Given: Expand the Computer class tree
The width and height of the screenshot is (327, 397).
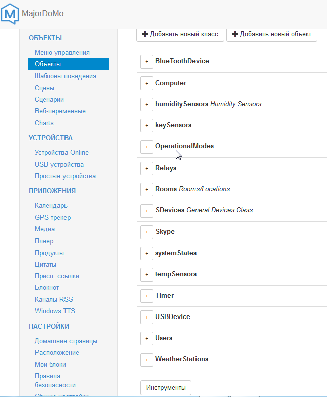Looking at the screenshot, I should click(147, 83).
